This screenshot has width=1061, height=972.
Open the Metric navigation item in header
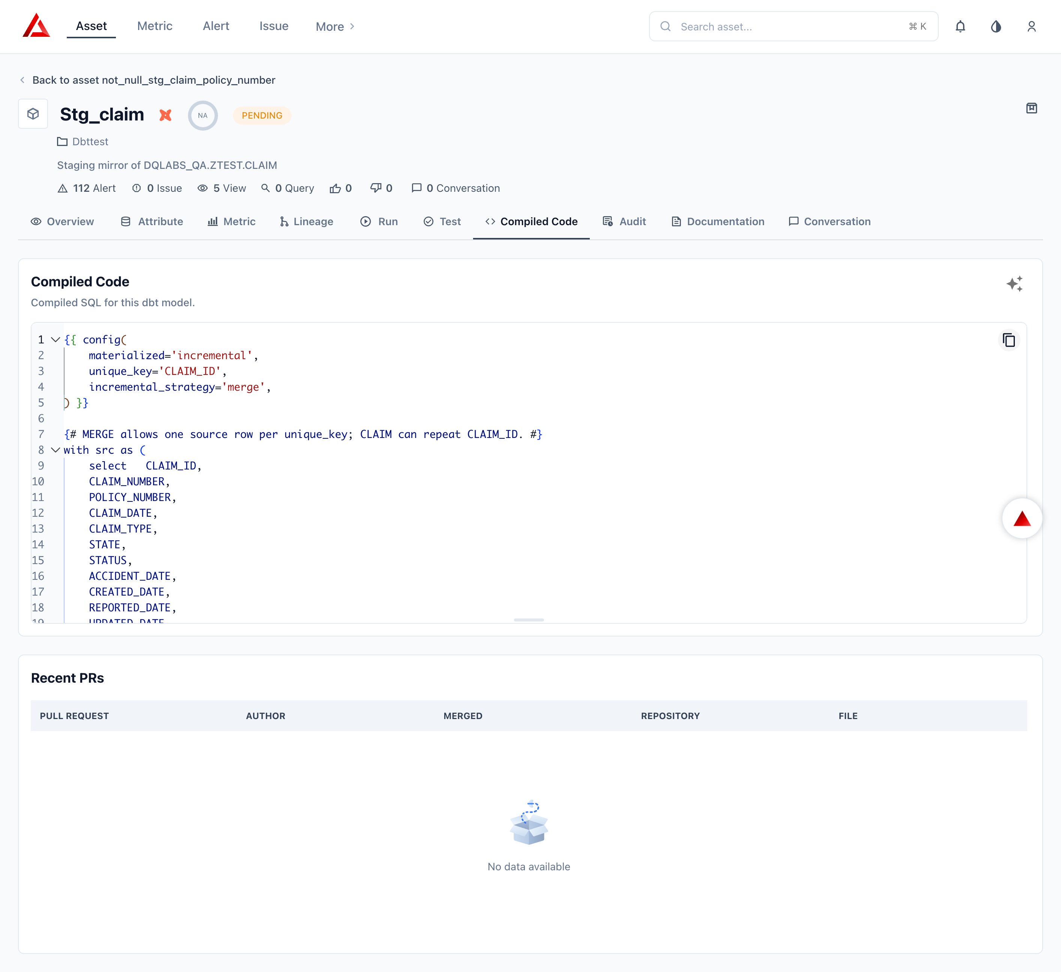155,26
